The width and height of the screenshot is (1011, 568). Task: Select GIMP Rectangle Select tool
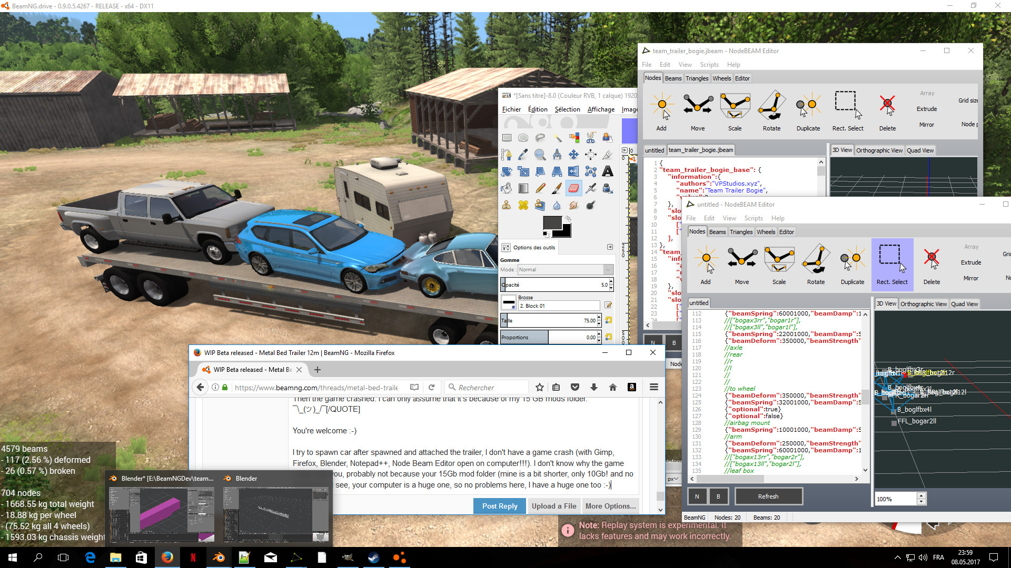point(507,138)
